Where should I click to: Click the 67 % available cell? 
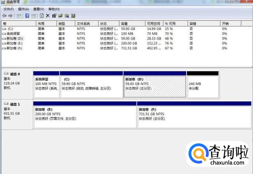pyautogui.click(x=169, y=48)
